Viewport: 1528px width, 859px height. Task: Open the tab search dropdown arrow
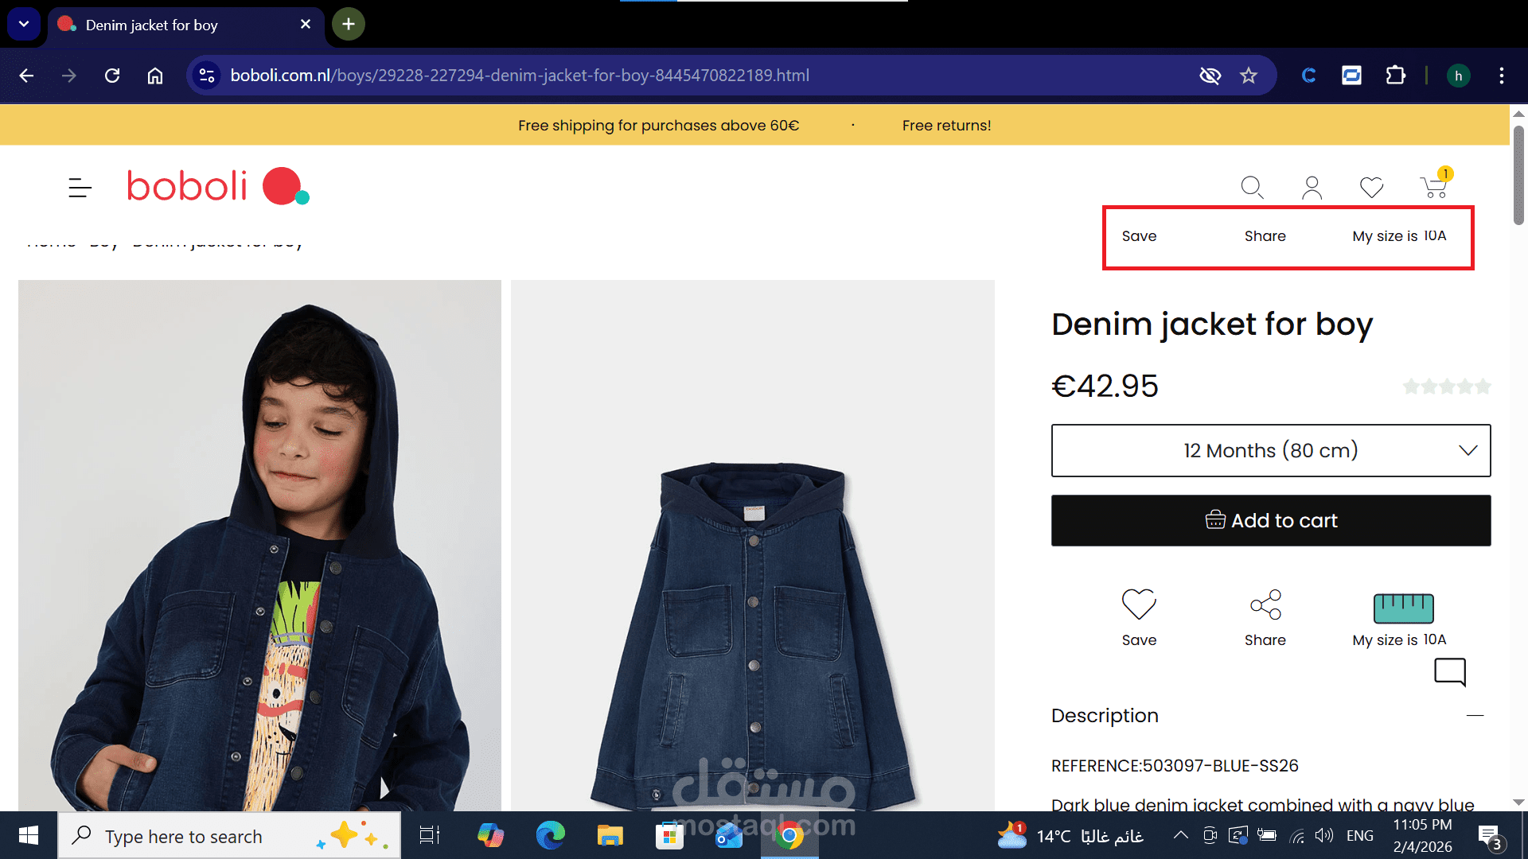pyautogui.click(x=24, y=24)
